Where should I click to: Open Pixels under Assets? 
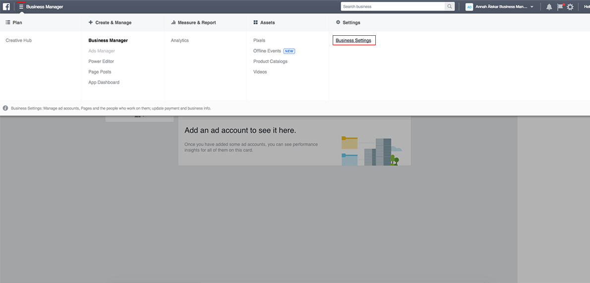(x=259, y=40)
